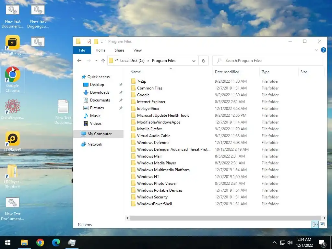The width and height of the screenshot is (332, 249).
Task: Click Start button on taskbar
Action: tap(8, 243)
